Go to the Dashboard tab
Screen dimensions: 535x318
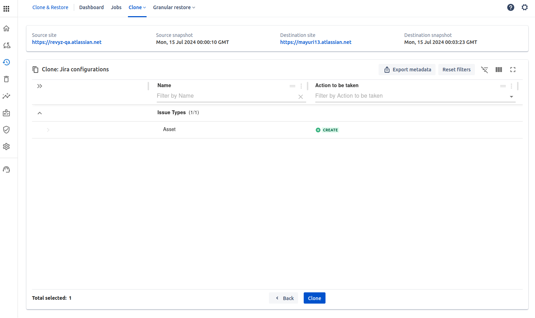point(91,7)
